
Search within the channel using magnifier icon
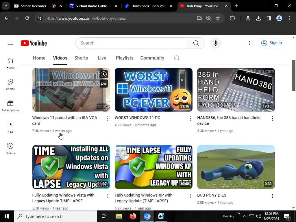coord(177,58)
